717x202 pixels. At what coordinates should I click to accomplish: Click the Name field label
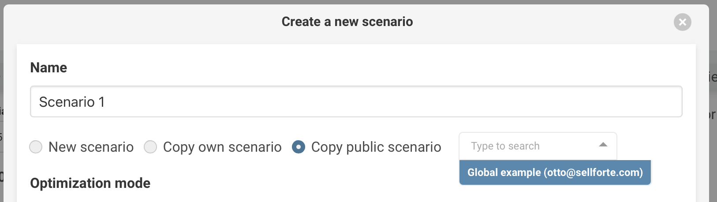point(49,67)
